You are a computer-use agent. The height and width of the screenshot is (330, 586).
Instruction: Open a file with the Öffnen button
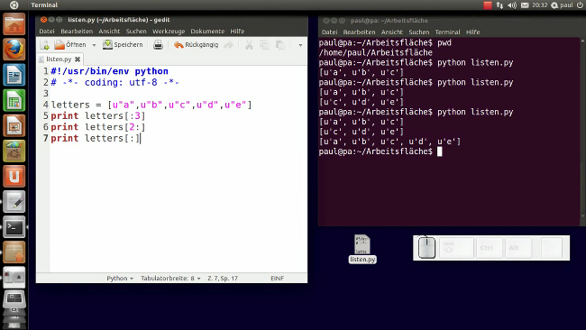[x=70, y=45]
